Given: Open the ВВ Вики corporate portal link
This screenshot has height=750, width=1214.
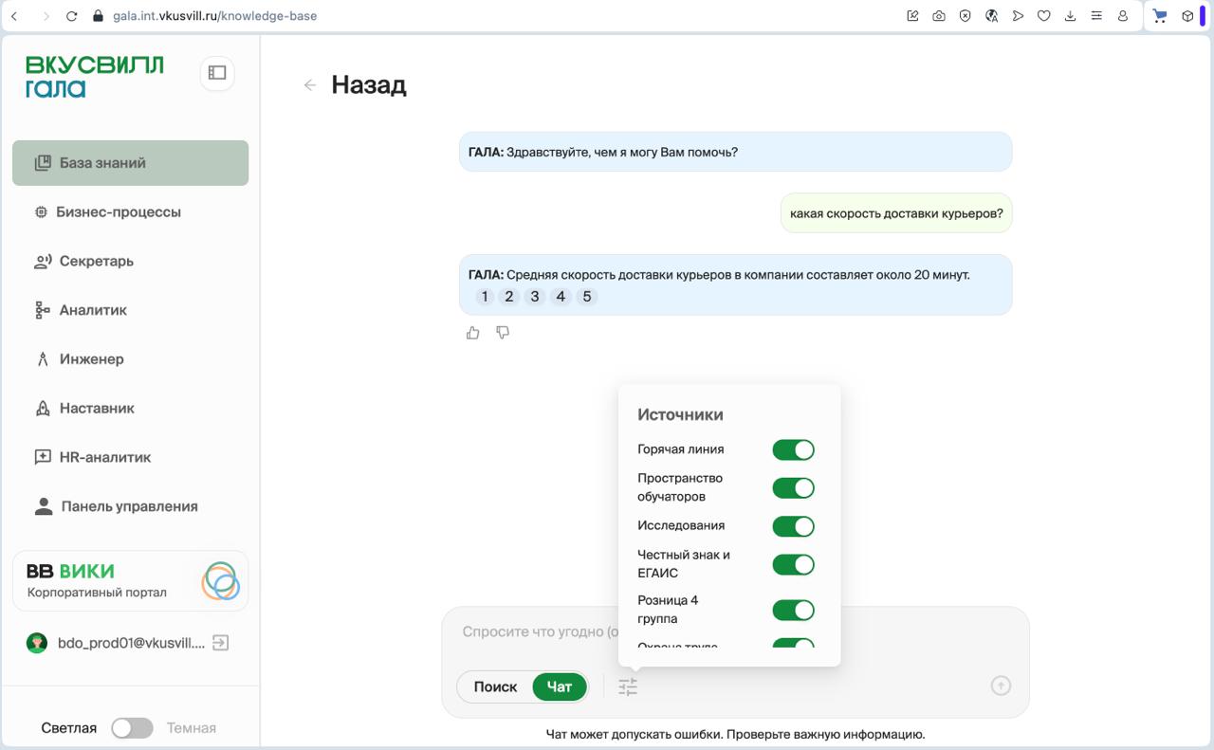Looking at the screenshot, I should (x=130, y=581).
